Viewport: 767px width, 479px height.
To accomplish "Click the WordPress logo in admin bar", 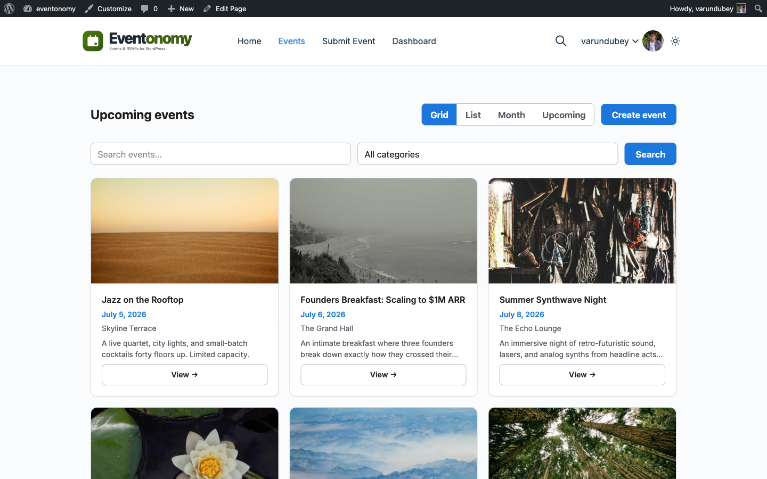I will click(9, 9).
